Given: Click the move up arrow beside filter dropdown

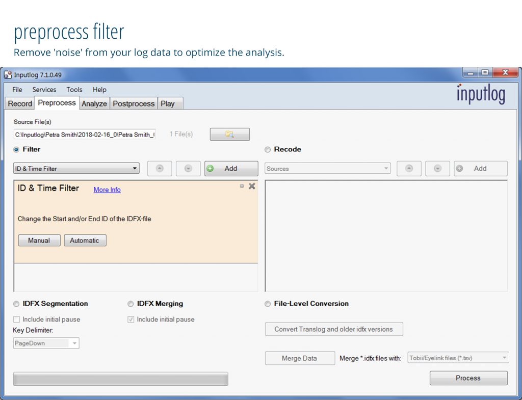Looking at the screenshot, I should pyautogui.click(x=160, y=169).
